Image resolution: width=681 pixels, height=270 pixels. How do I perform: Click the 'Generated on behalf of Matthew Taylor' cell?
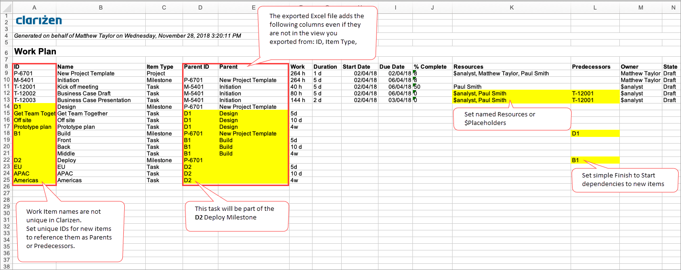pos(128,36)
